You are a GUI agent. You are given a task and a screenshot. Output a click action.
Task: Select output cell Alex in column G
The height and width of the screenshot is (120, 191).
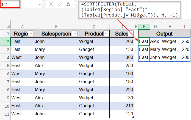tap(155, 42)
